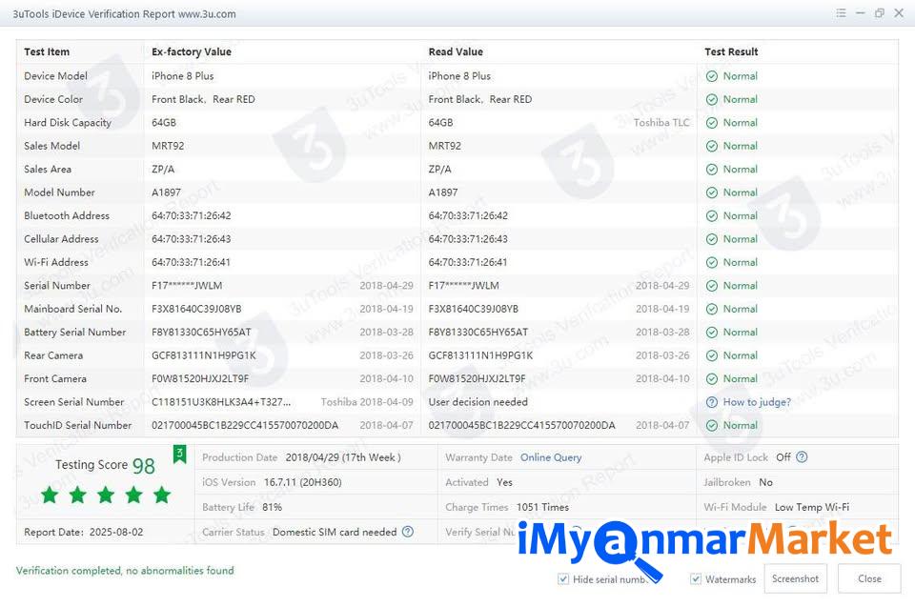This screenshot has height=607, width=915.
Task: Select the Read Value front camera serial F0W81520HJXJ2LT9F
Action: point(477,379)
